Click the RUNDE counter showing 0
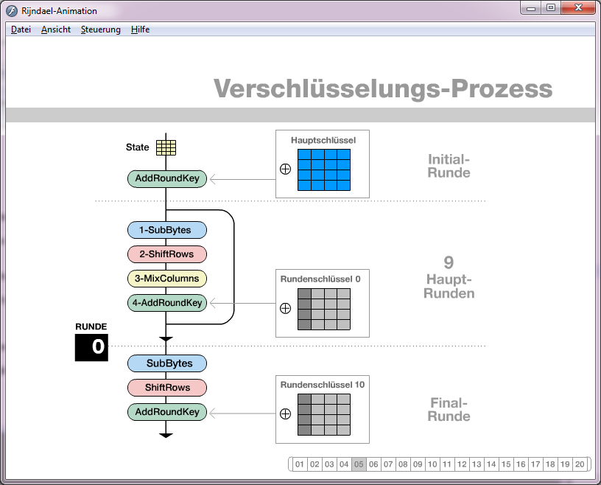This screenshot has width=601, height=485. pyautogui.click(x=91, y=347)
